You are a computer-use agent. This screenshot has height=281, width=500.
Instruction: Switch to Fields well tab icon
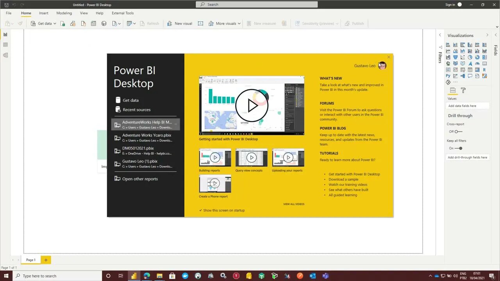pyautogui.click(x=453, y=90)
